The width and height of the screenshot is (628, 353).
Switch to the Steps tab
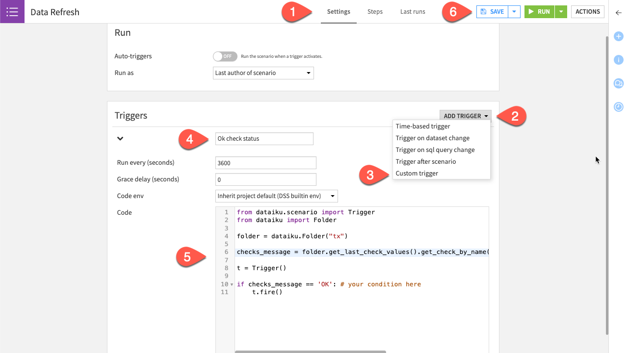point(375,12)
